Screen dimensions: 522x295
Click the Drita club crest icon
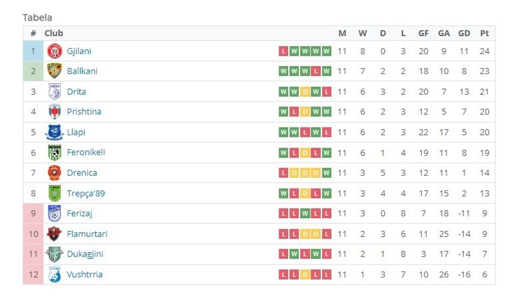pos(54,92)
